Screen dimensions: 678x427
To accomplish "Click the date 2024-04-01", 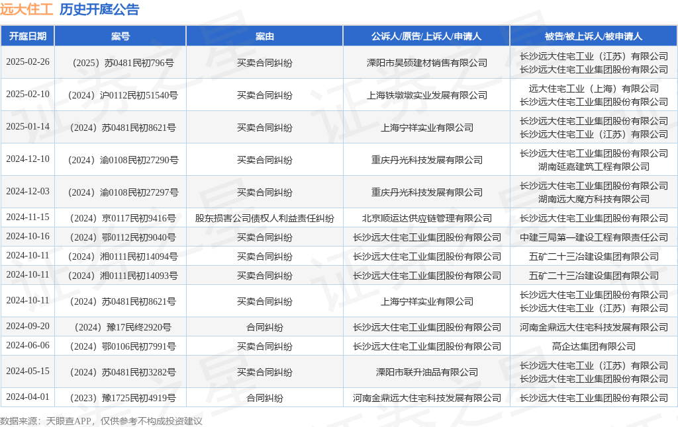I will 28,397.
